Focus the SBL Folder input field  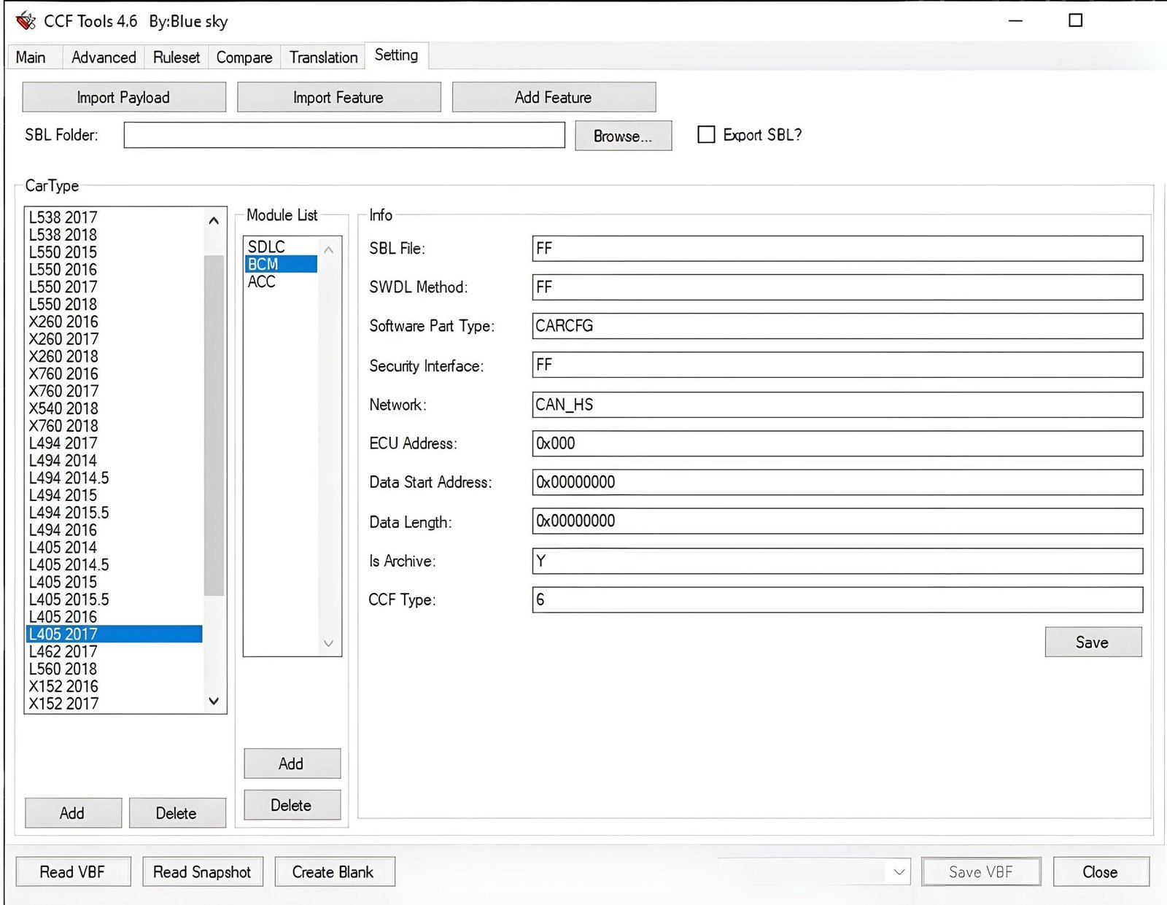(344, 135)
